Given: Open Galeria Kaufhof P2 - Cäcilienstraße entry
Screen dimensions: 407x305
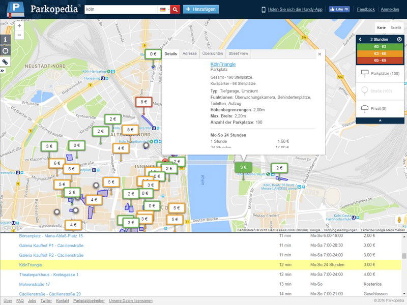Looking at the screenshot, I should click(51, 255).
